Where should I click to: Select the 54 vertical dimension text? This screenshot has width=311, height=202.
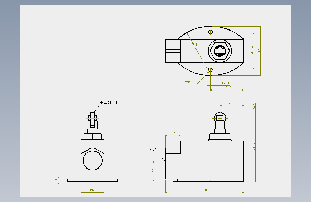pyautogui.click(x=259, y=50)
